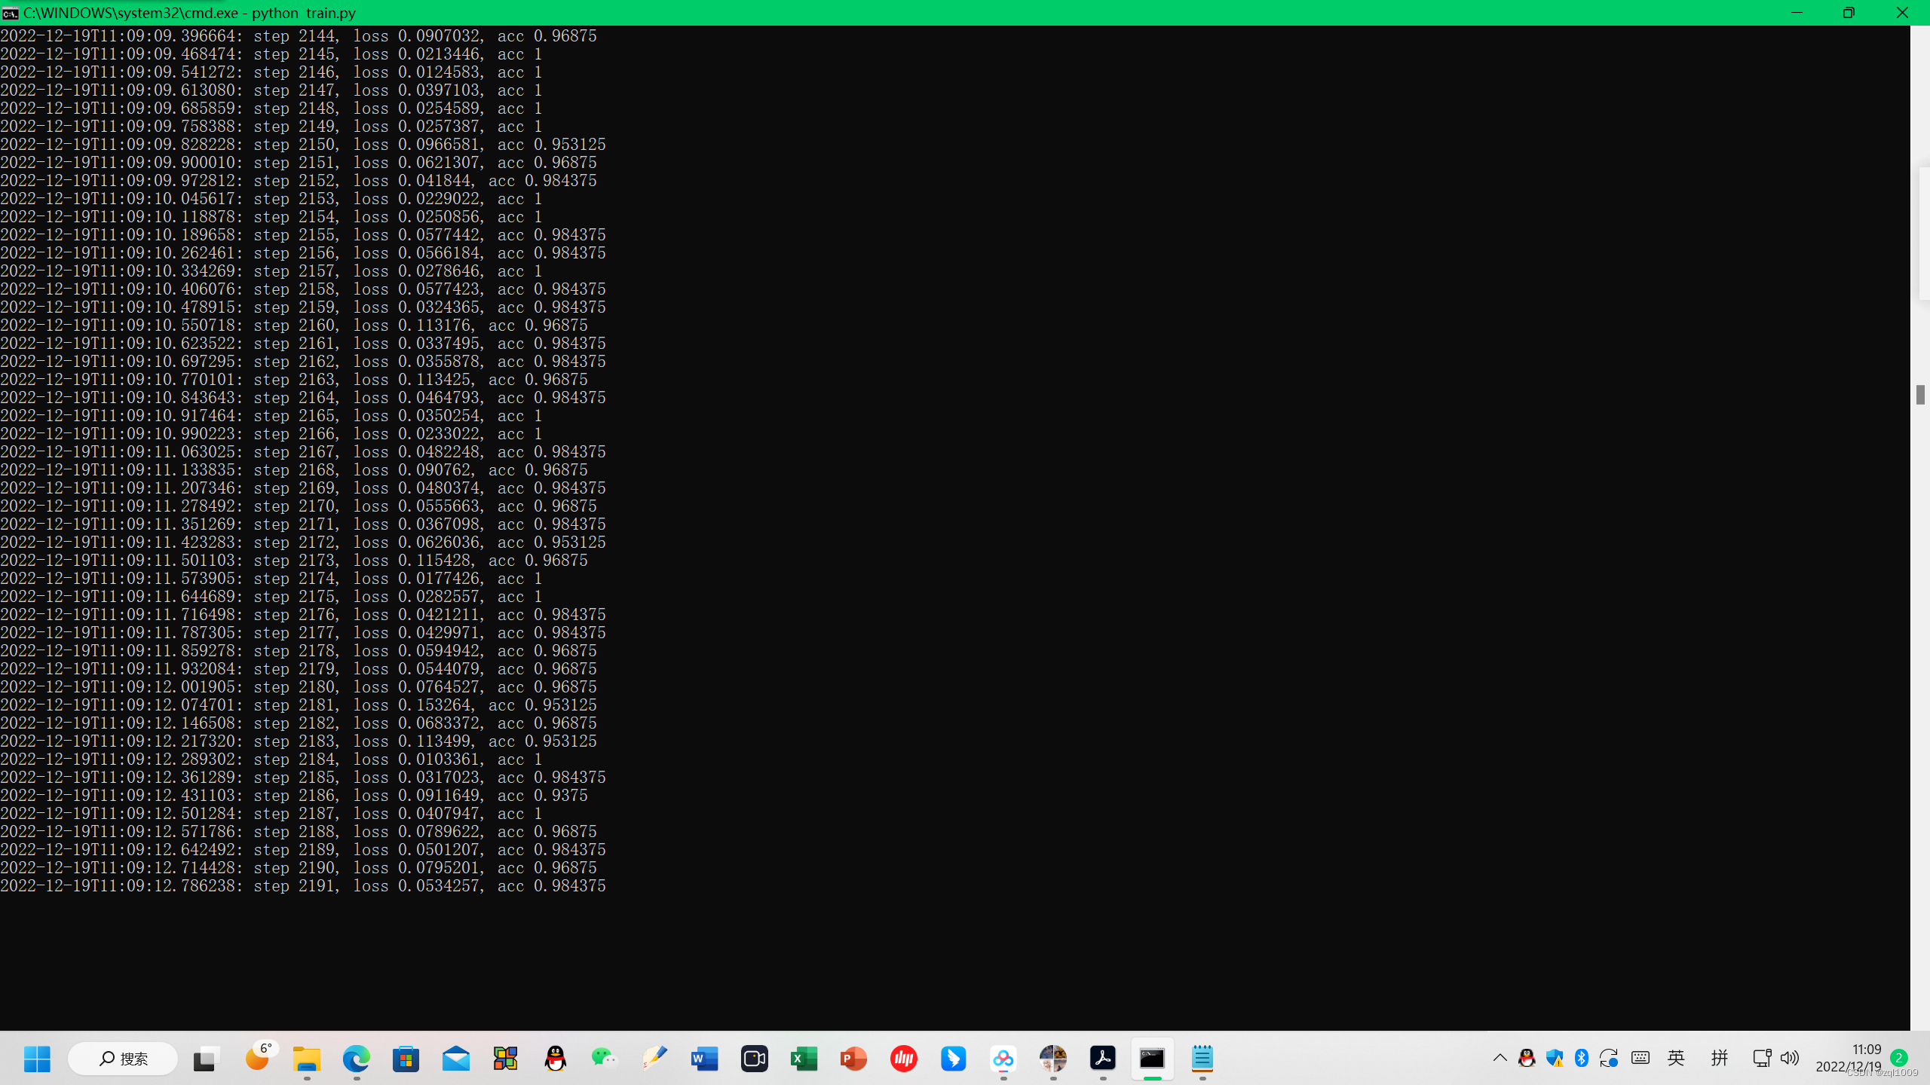Image resolution: width=1930 pixels, height=1085 pixels.
Task: Open the clock and date flyout
Action: click(x=1848, y=1058)
